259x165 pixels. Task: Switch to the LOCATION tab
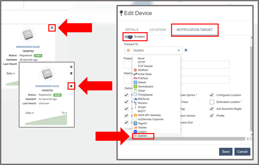(157, 30)
